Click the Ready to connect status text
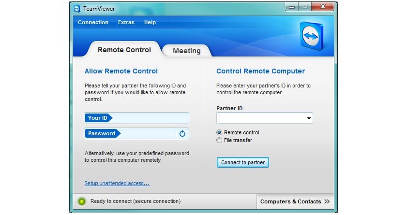This screenshot has height=215, width=407. click(x=136, y=201)
